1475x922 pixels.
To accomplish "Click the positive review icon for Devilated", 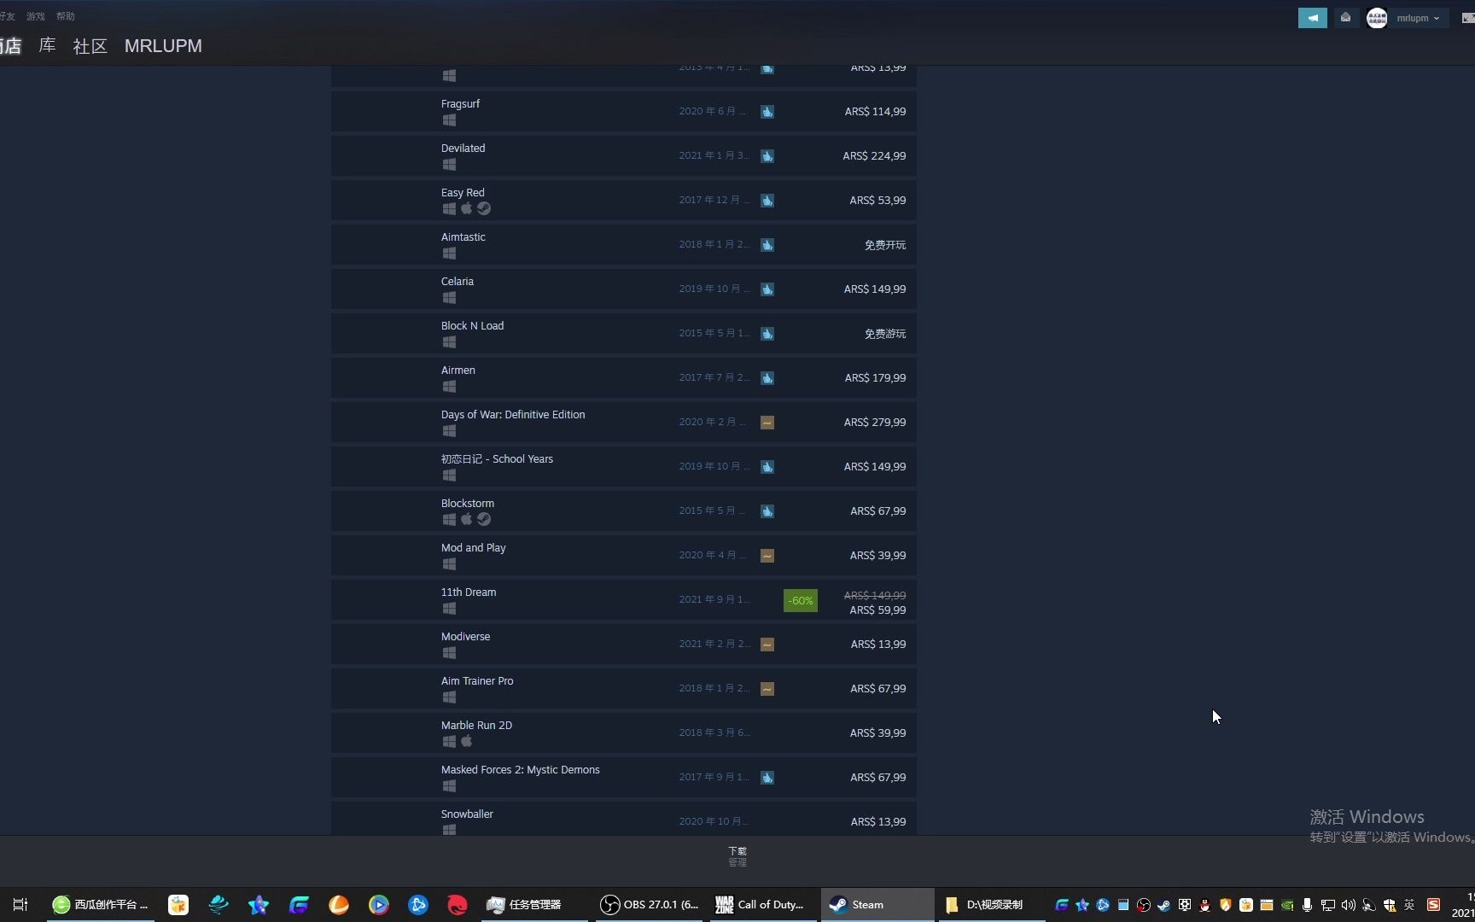I will pos(767,156).
